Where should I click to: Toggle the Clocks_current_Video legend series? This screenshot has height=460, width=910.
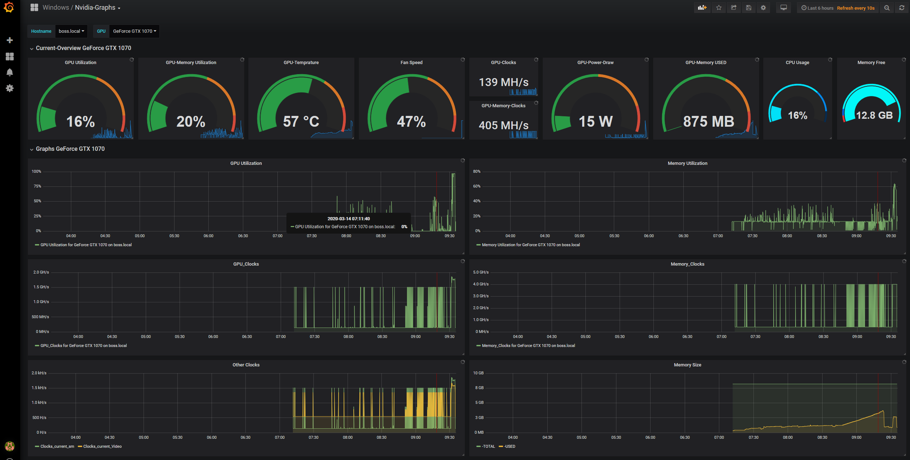click(102, 446)
